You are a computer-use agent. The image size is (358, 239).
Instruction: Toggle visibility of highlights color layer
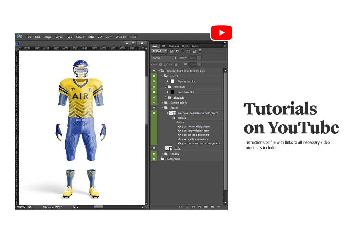pyautogui.click(x=154, y=81)
